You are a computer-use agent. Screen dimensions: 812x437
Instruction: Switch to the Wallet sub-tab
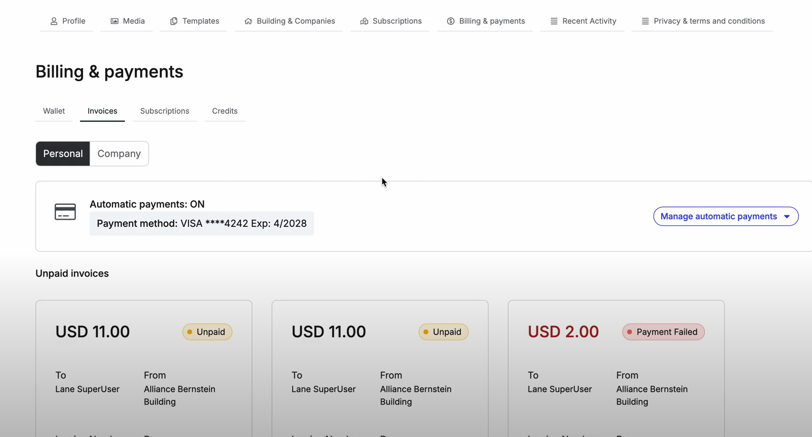pyautogui.click(x=54, y=111)
